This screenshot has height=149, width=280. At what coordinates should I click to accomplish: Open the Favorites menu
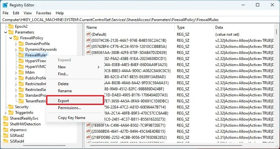tap(44, 13)
